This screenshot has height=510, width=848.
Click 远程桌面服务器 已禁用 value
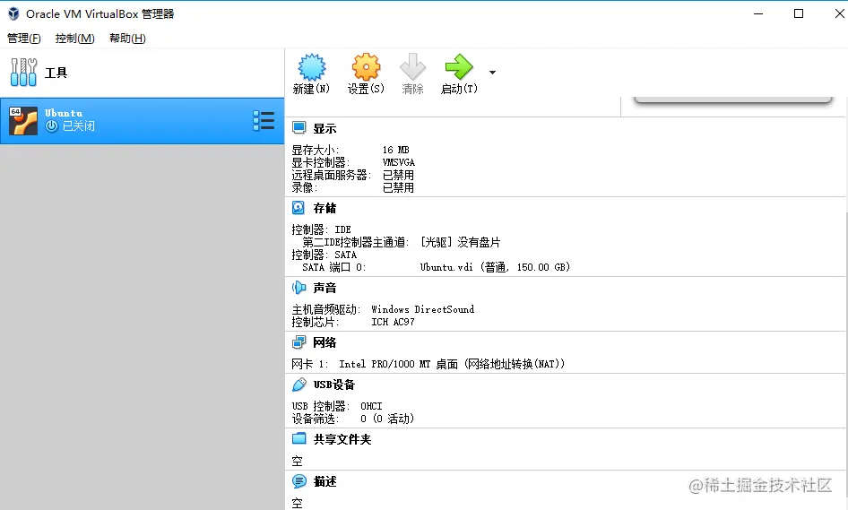click(x=399, y=175)
